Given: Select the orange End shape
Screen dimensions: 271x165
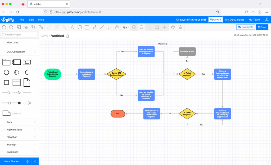Looking at the screenshot, I should click(x=118, y=114).
